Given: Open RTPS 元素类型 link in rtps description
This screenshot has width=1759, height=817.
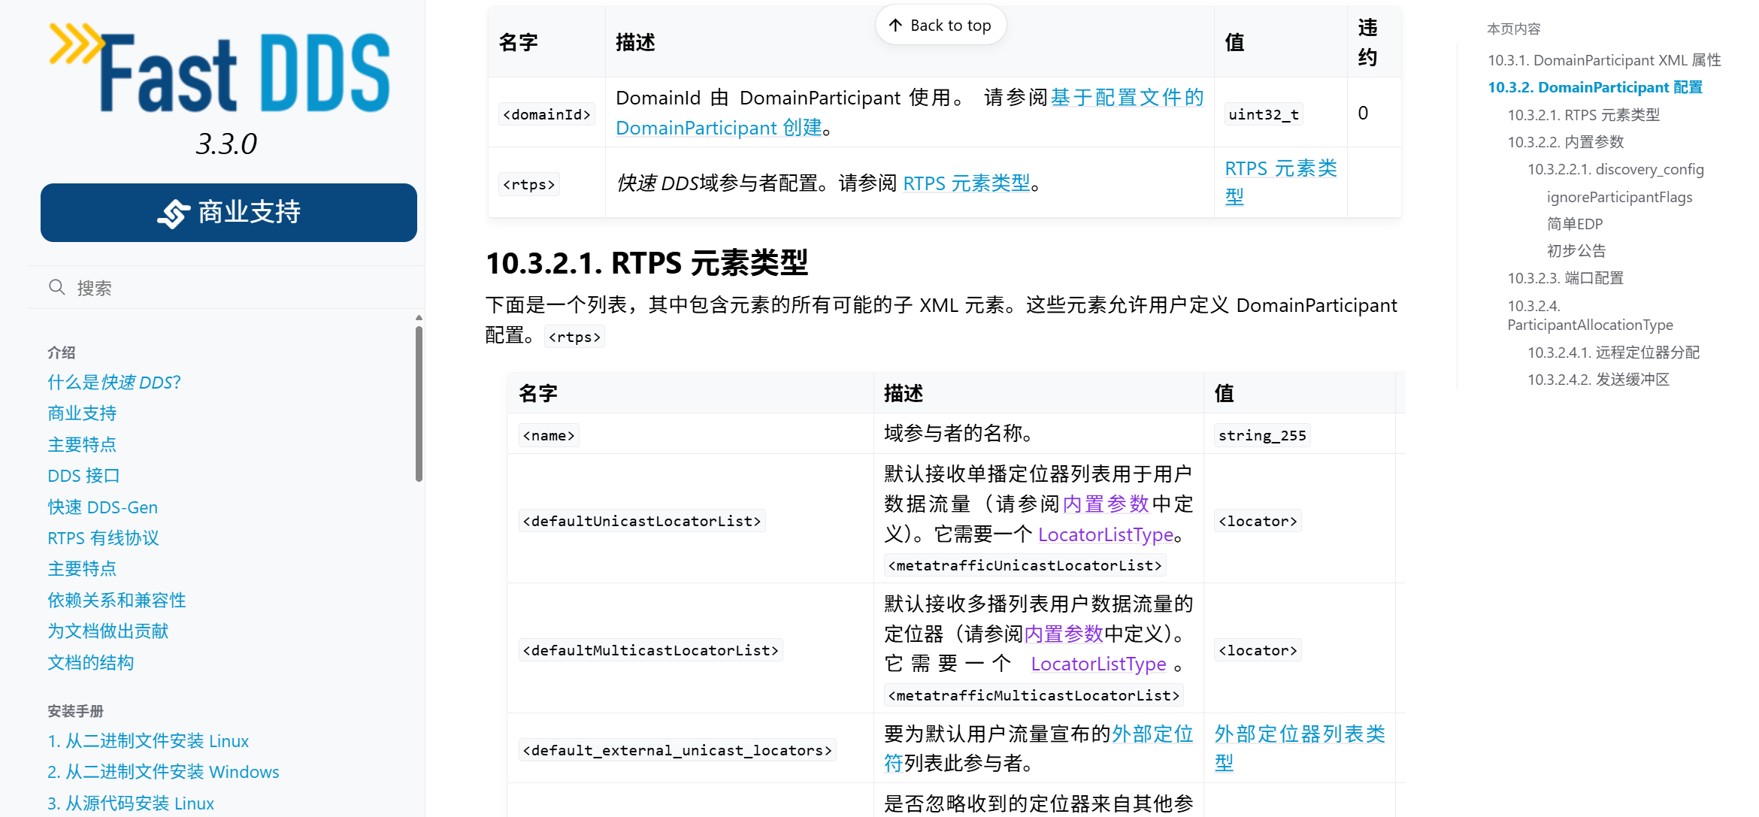Looking at the screenshot, I should (966, 183).
